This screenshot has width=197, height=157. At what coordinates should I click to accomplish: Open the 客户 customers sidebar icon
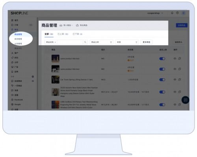coord(12,53)
